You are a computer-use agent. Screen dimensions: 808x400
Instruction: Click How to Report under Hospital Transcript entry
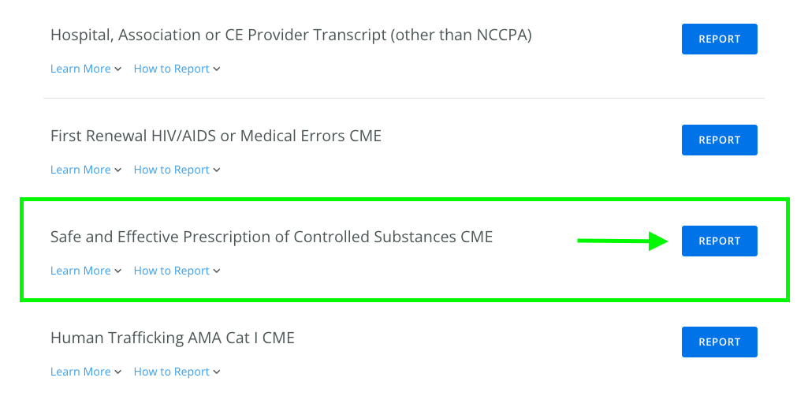pos(171,69)
